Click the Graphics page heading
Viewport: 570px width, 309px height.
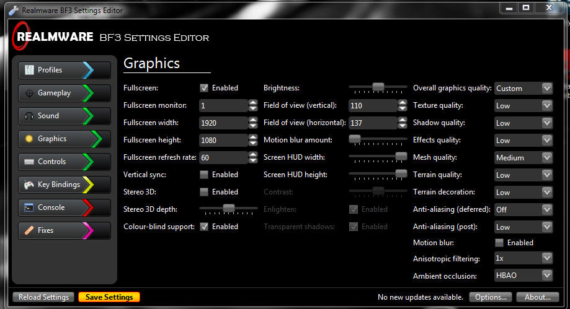(x=151, y=64)
